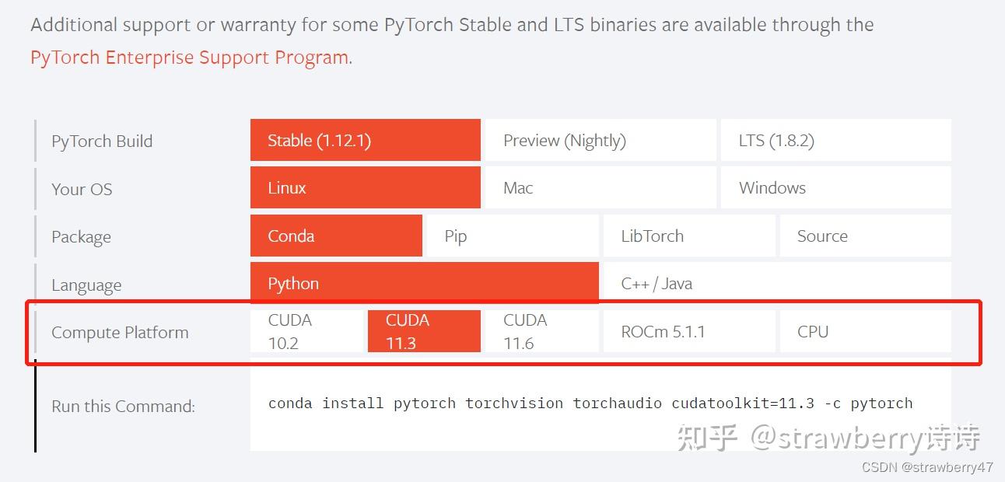Pick Windows as the operating system
1005x482 pixels.
tap(836, 187)
